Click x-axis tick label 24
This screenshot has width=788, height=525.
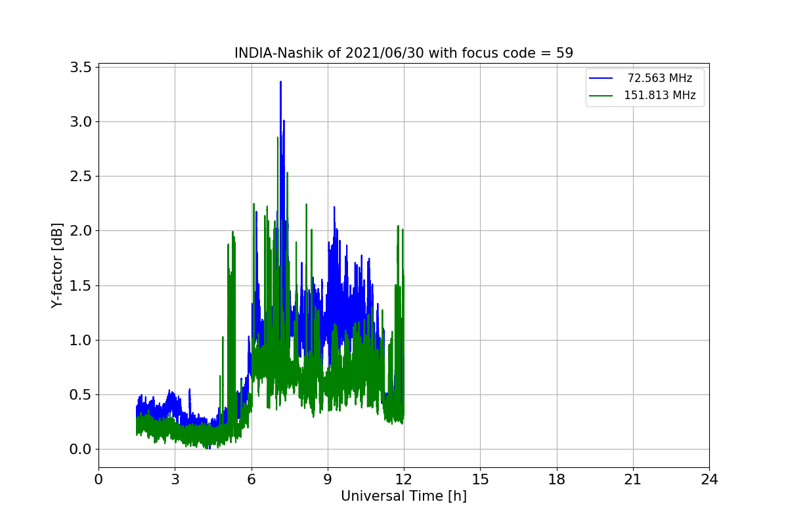click(x=709, y=480)
